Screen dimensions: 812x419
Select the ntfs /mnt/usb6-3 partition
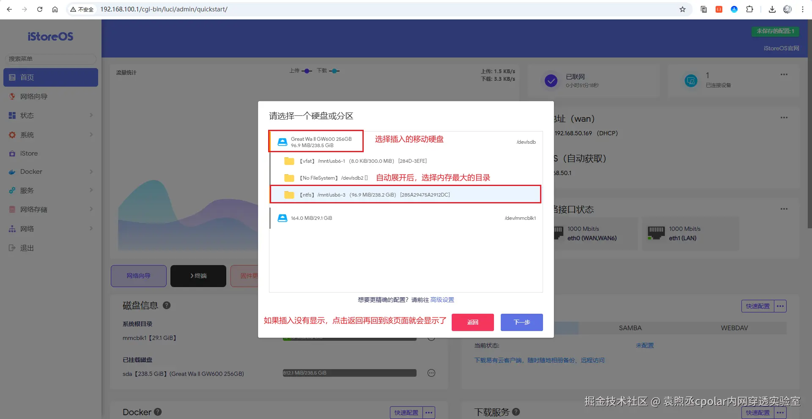point(406,195)
